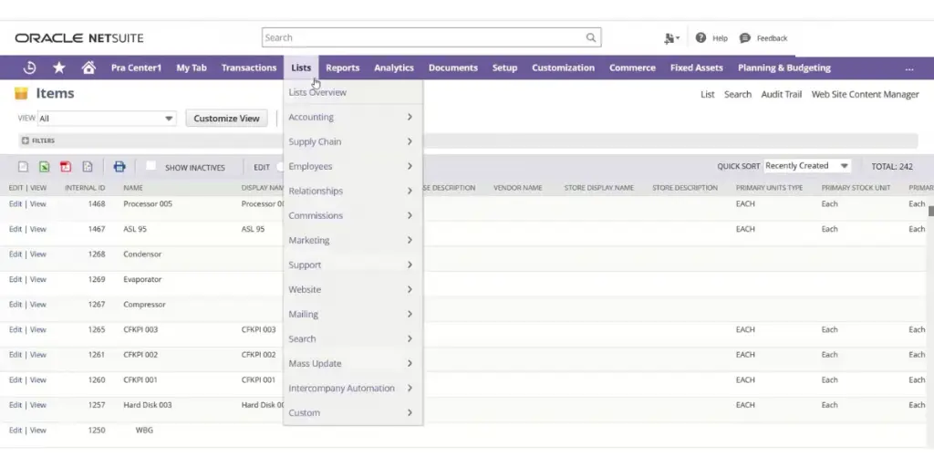Expand the Employees submenu arrow
The height and width of the screenshot is (467, 934).
click(x=410, y=166)
